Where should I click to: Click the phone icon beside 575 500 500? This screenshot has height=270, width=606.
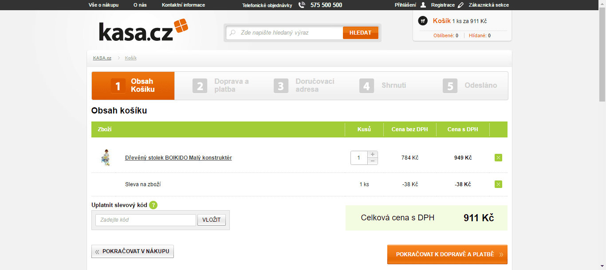302,5
